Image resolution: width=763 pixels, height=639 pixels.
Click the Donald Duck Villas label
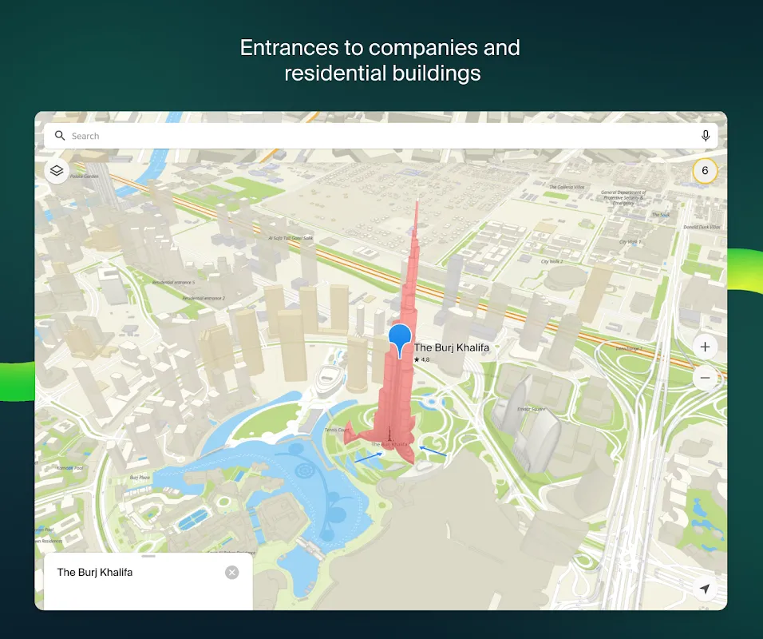[702, 227]
